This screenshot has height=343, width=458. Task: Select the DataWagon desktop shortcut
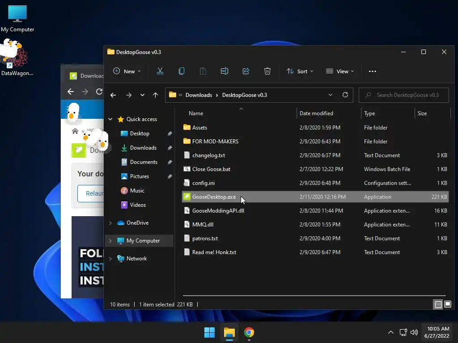17,58
